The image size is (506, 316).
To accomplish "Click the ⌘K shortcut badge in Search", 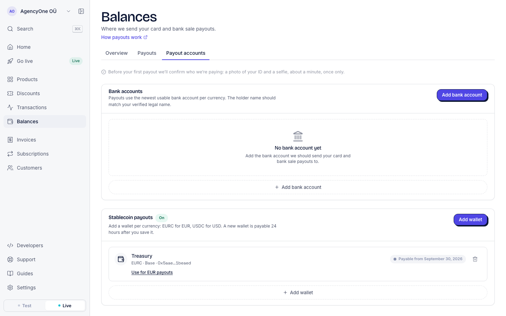I will [x=77, y=29].
